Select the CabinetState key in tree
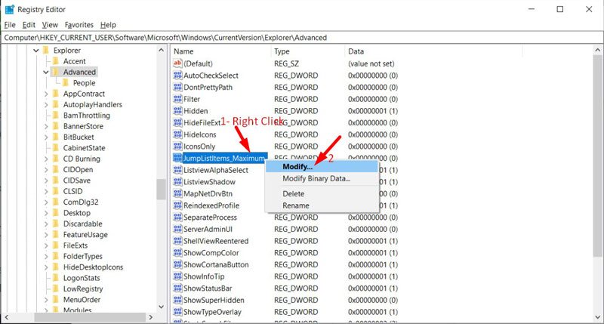 [84, 148]
